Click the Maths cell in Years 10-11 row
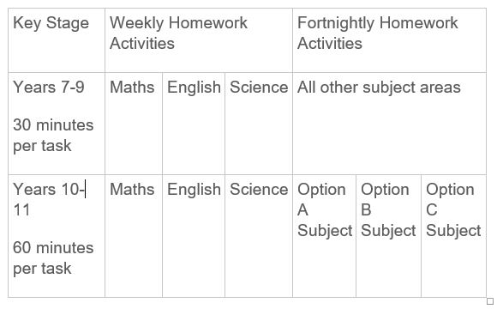Screen dimensions: 497x309 tap(134, 236)
